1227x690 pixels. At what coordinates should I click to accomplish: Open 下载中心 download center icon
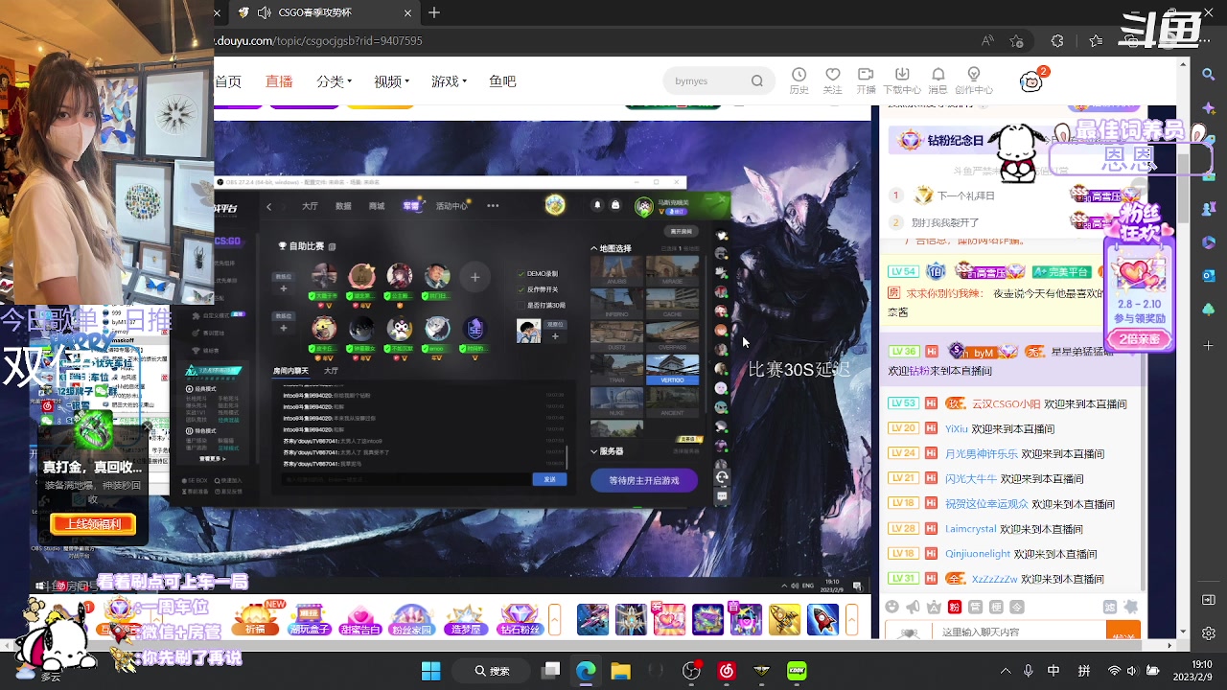pyautogui.click(x=901, y=80)
